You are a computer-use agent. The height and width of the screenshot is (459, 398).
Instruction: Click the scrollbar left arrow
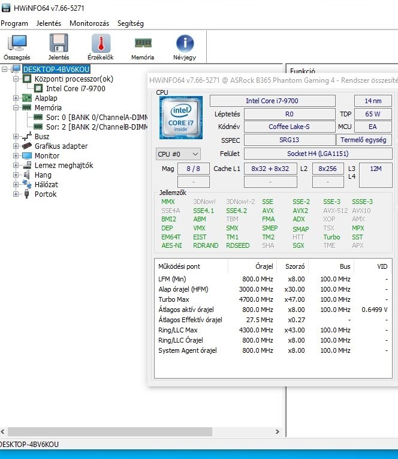(3, 431)
